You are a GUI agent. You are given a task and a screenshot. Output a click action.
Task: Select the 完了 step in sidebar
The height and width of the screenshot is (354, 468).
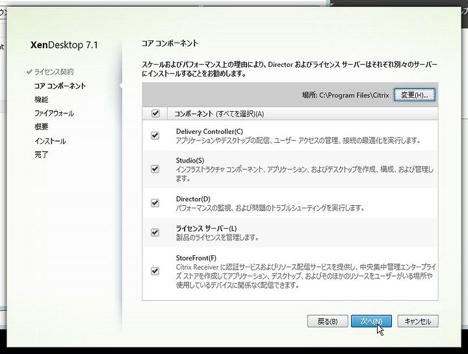point(41,155)
